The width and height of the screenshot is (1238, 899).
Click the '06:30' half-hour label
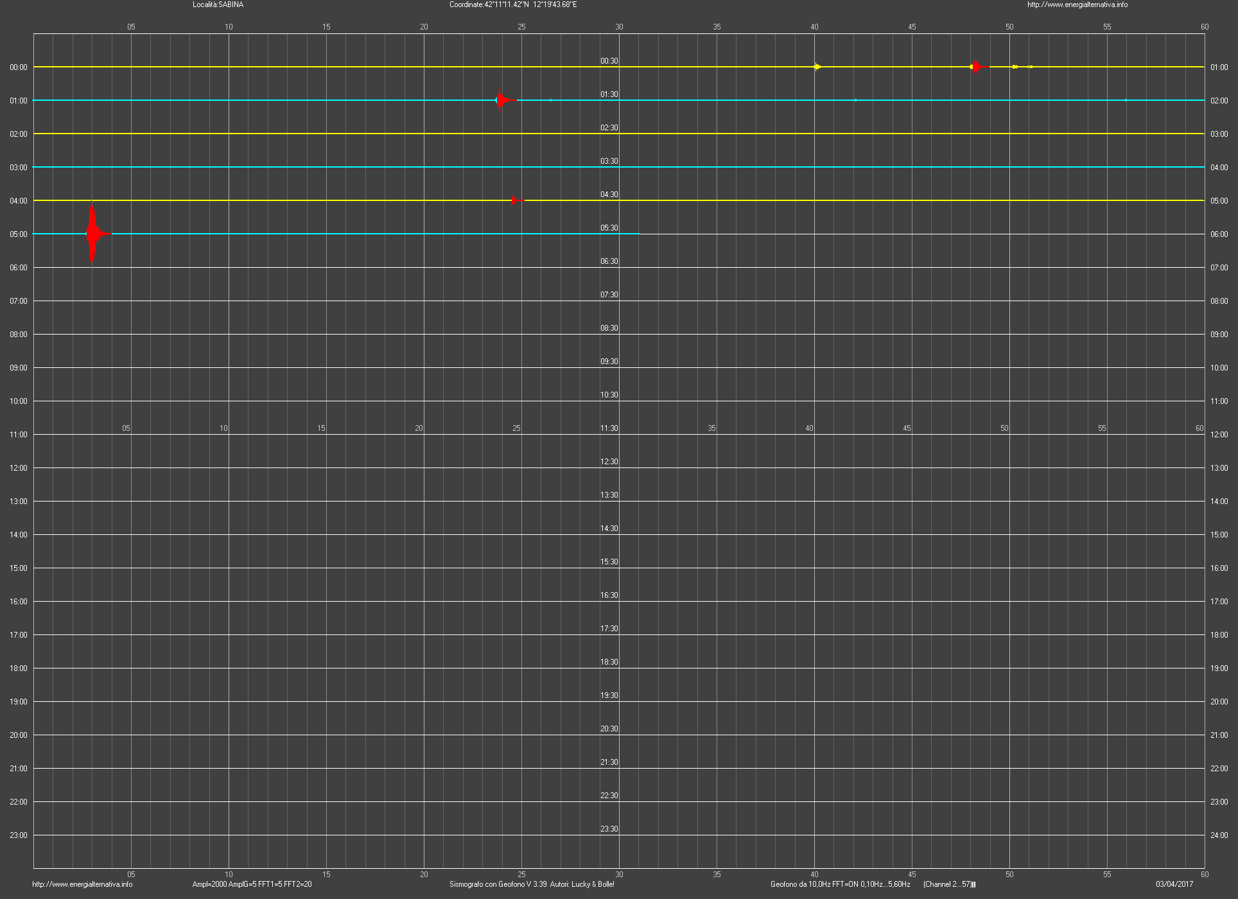coord(609,261)
